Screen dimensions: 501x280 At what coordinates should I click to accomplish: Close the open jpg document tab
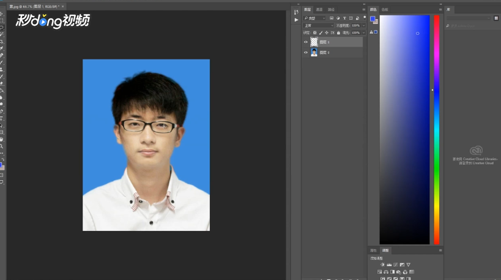[x=62, y=6]
